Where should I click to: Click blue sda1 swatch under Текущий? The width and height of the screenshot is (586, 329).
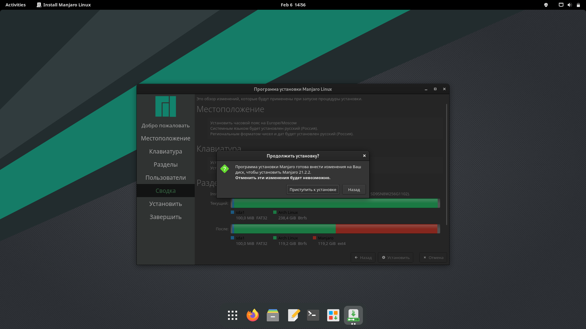point(233,212)
